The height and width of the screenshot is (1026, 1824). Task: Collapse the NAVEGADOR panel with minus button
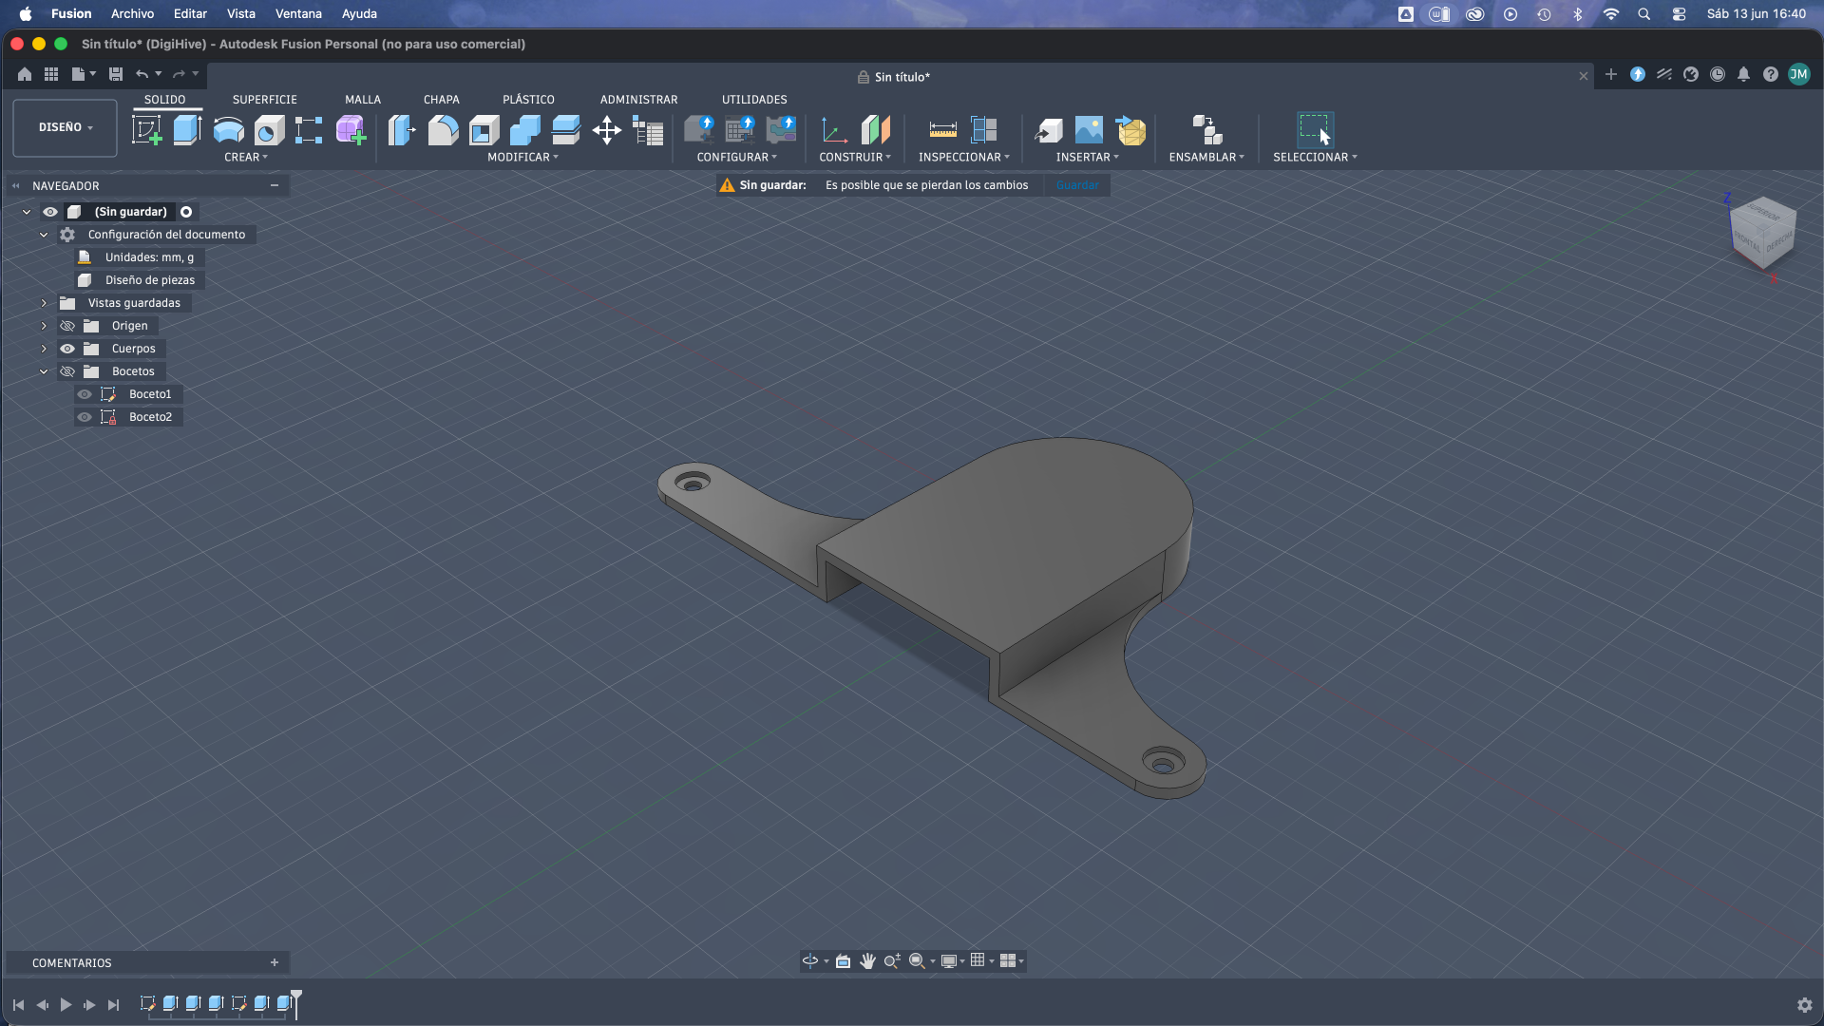(x=275, y=186)
